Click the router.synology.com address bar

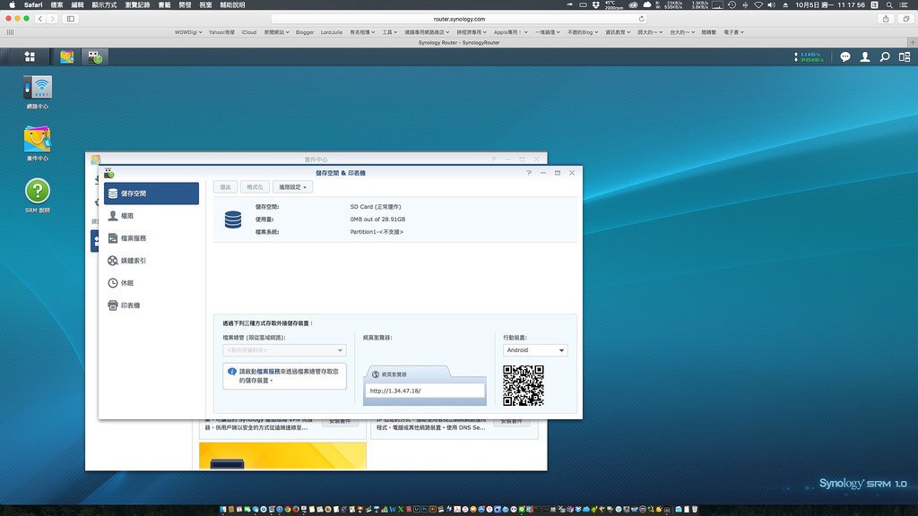pyautogui.click(x=460, y=19)
